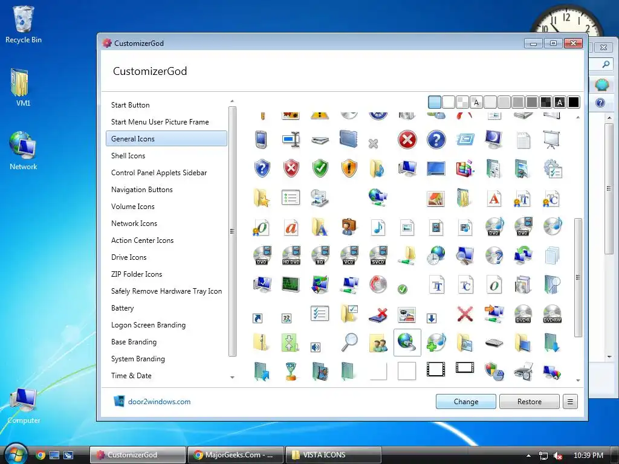Viewport: 619px width, 464px height.
Task: Click the category list scrollbar down arrow
Action: 232,377
